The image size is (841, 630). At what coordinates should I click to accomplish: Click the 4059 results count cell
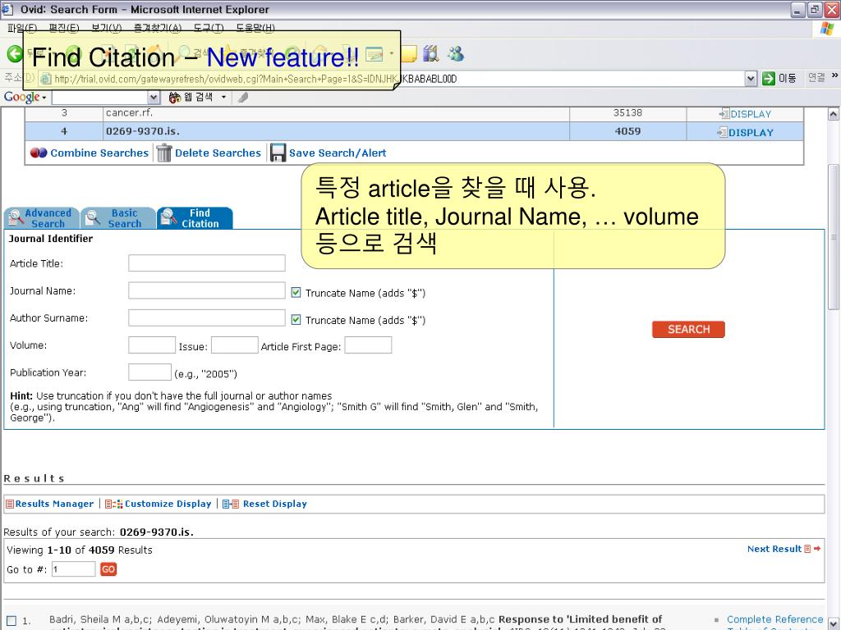point(627,131)
